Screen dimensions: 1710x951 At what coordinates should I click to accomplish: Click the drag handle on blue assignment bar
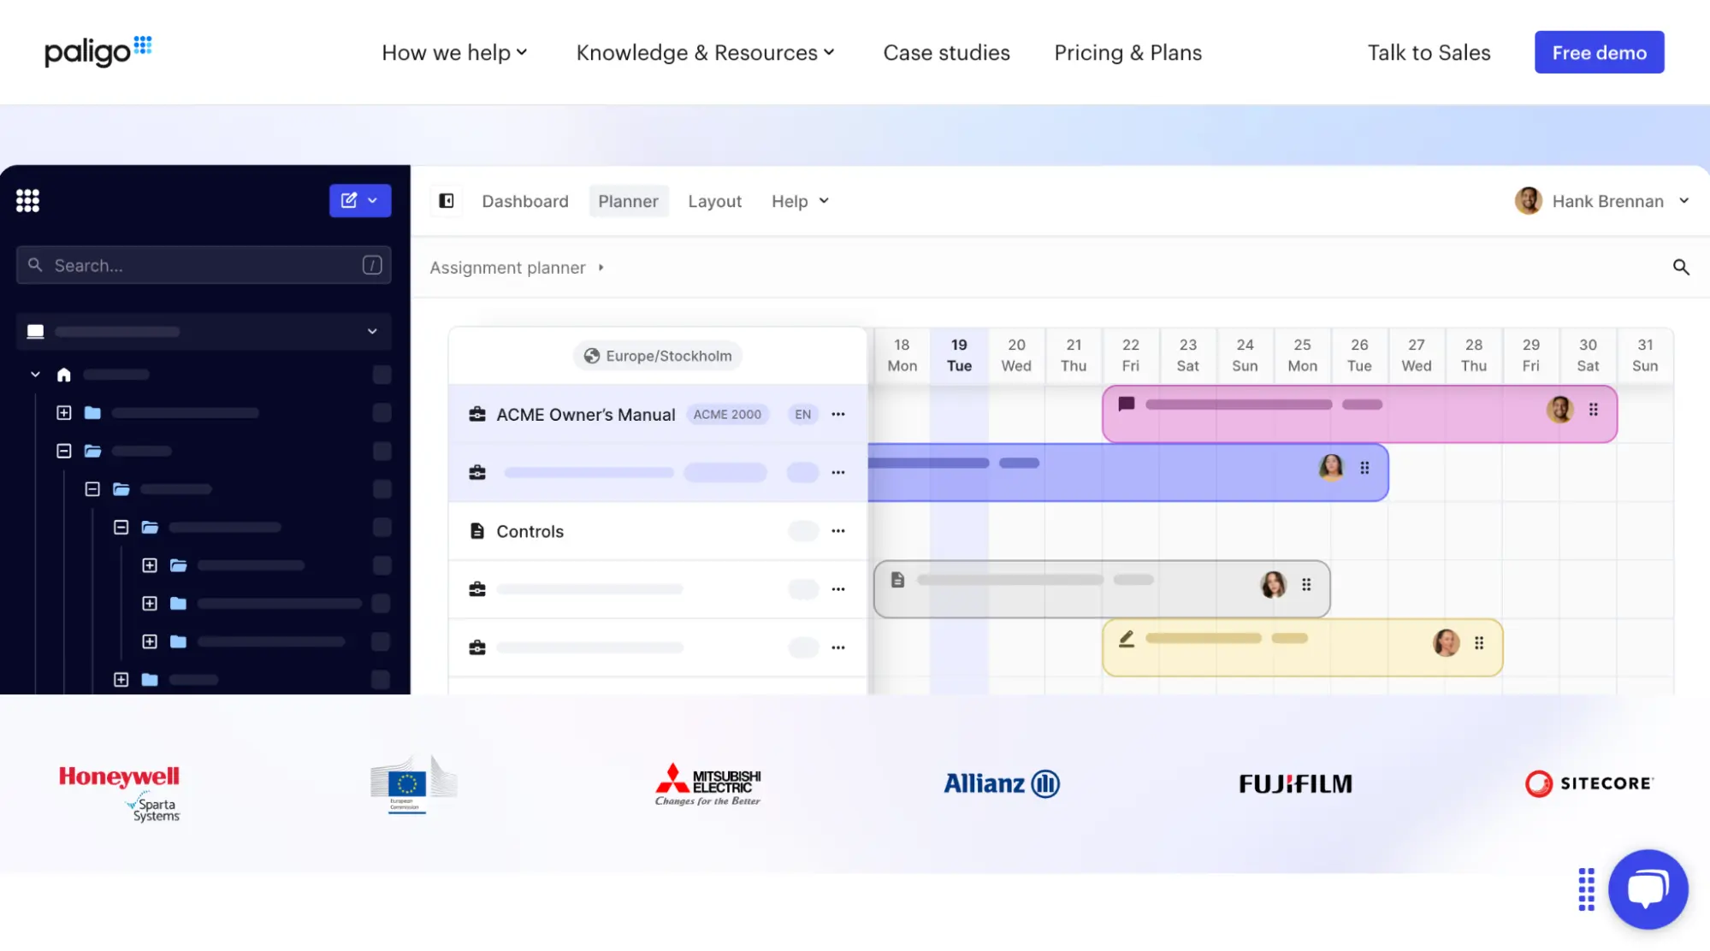click(1365, 468)
